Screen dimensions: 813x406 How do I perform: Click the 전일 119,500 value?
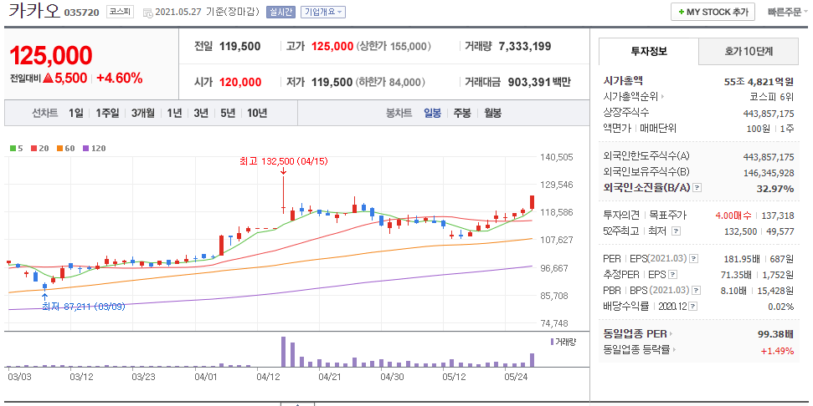point(239,47)
